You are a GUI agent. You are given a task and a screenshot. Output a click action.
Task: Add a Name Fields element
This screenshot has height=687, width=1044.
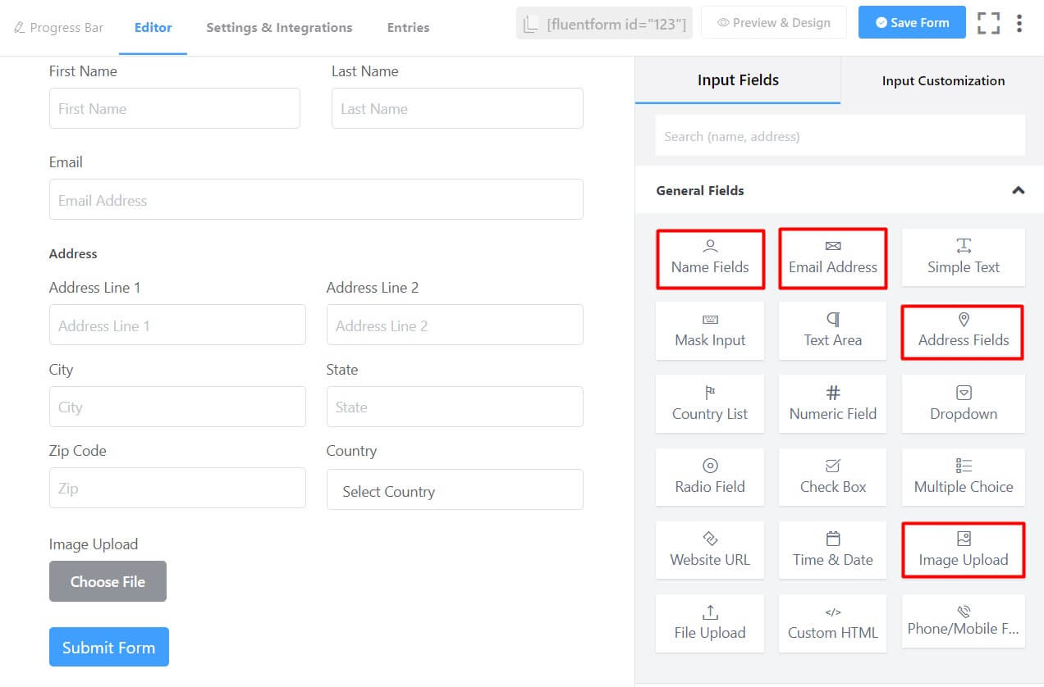709,258
